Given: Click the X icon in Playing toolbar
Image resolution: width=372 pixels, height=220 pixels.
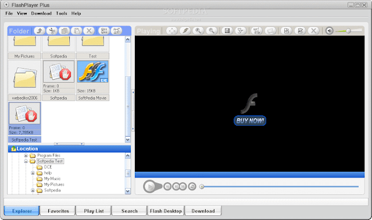Looking at the screenshot, I should [314, 31].
